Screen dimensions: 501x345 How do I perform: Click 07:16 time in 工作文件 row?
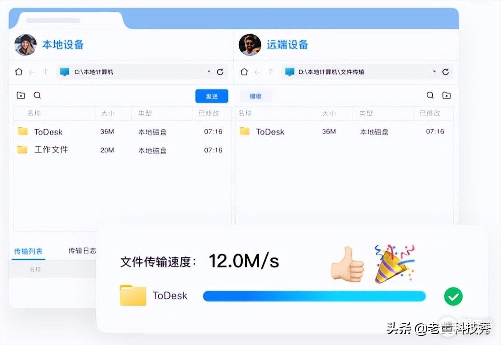coord(213,150)
